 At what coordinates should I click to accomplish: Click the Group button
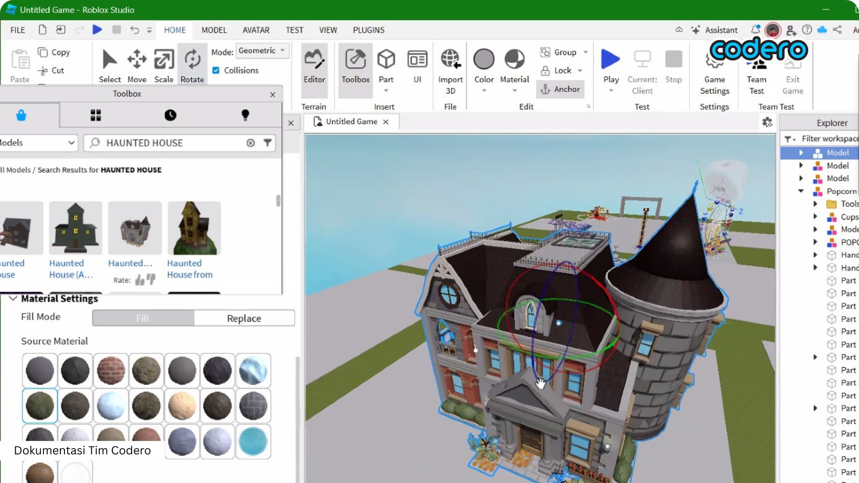[x=558, y=52]
